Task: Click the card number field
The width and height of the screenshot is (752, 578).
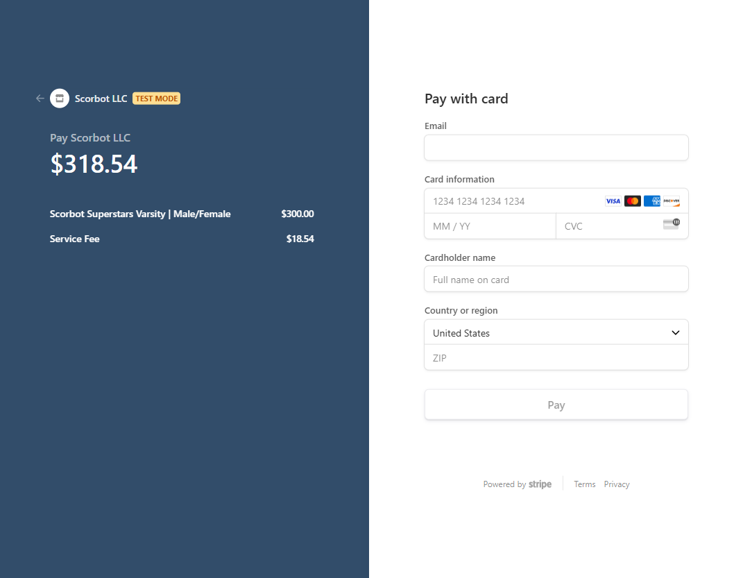Action: [x=513, y=201]
